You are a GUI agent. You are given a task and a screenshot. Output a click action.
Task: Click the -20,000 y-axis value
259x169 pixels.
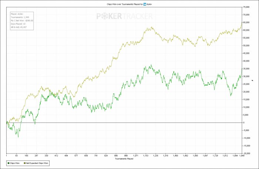(x=246, y=154)
